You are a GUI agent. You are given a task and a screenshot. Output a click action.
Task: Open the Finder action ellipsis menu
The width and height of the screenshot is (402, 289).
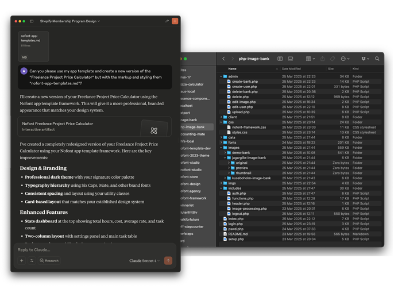[345, 59]
